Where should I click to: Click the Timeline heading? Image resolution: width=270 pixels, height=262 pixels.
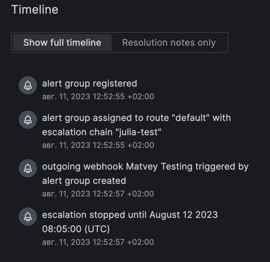pyautogui.click(x=35, y=9)
